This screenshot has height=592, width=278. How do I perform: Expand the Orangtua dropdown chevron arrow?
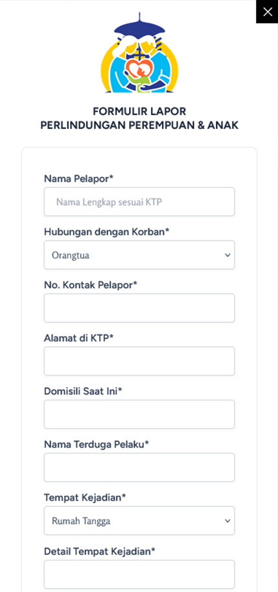(x=227, y=255)
